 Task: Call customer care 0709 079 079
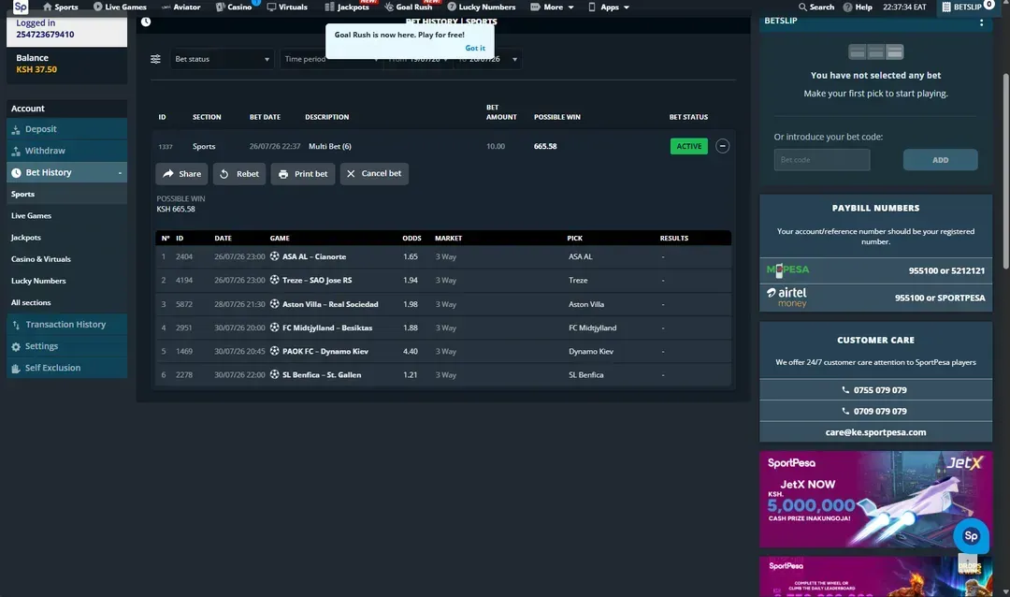[875, 412]
